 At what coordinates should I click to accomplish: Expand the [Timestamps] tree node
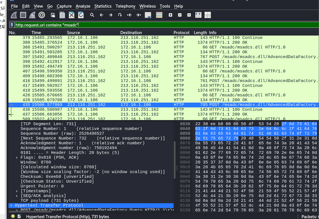click(17, 191)
